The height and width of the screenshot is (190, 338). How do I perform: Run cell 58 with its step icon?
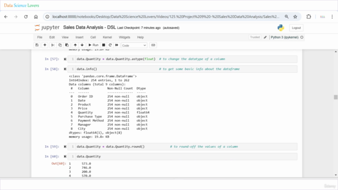point(65,69)
